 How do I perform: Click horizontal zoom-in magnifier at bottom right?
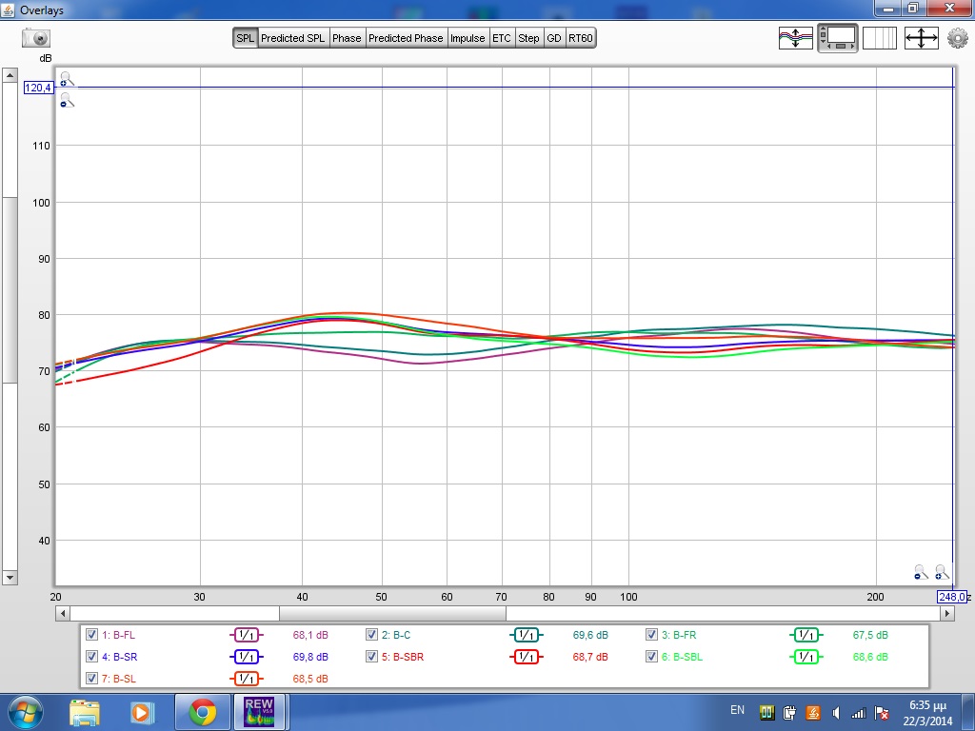coord(942,572)
